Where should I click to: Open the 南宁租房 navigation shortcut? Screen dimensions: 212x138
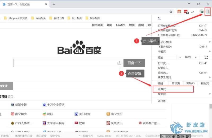(x=19, y=114)
